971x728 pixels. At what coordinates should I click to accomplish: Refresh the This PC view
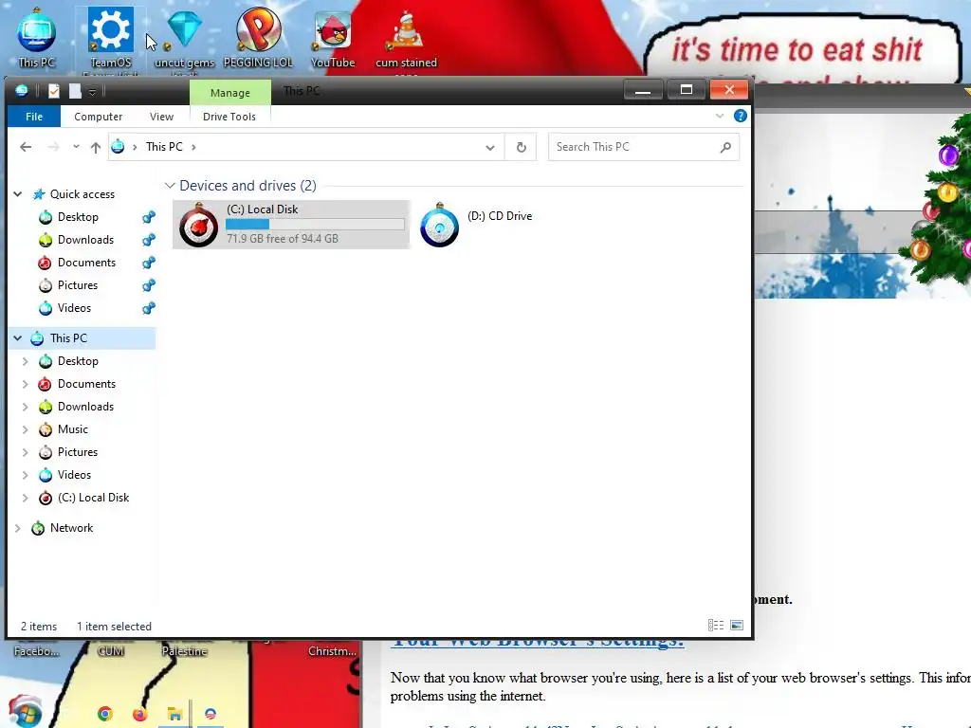[522, 147]
